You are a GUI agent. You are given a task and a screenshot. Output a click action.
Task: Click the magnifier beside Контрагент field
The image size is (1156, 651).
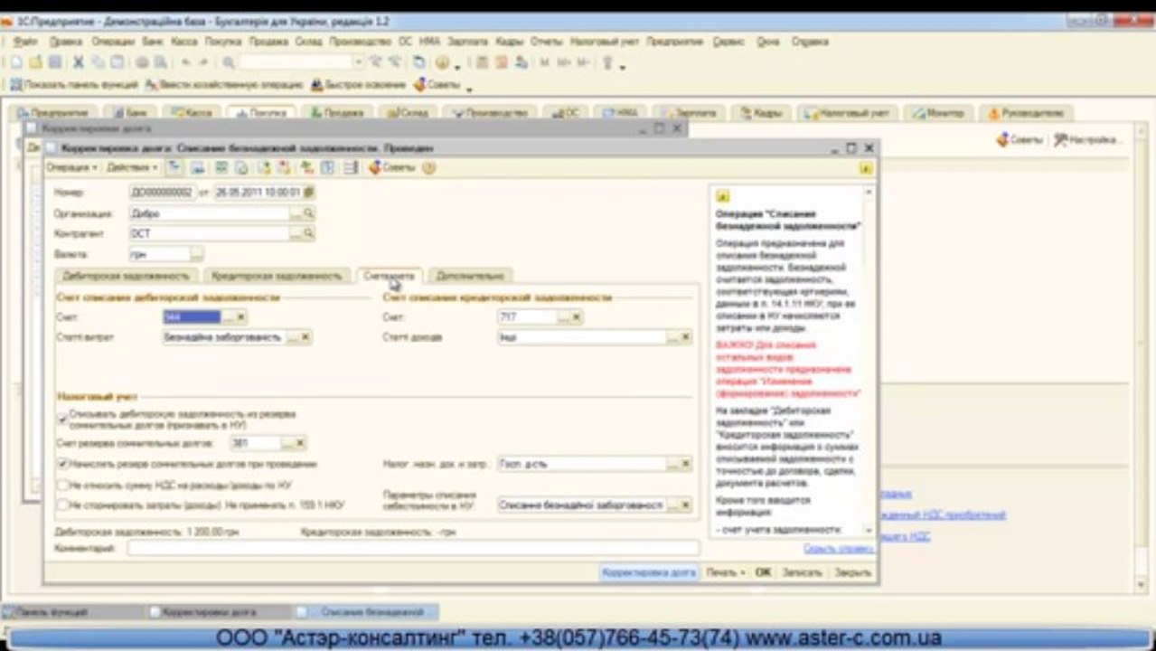pyautogui.click(x=308, y=233)
